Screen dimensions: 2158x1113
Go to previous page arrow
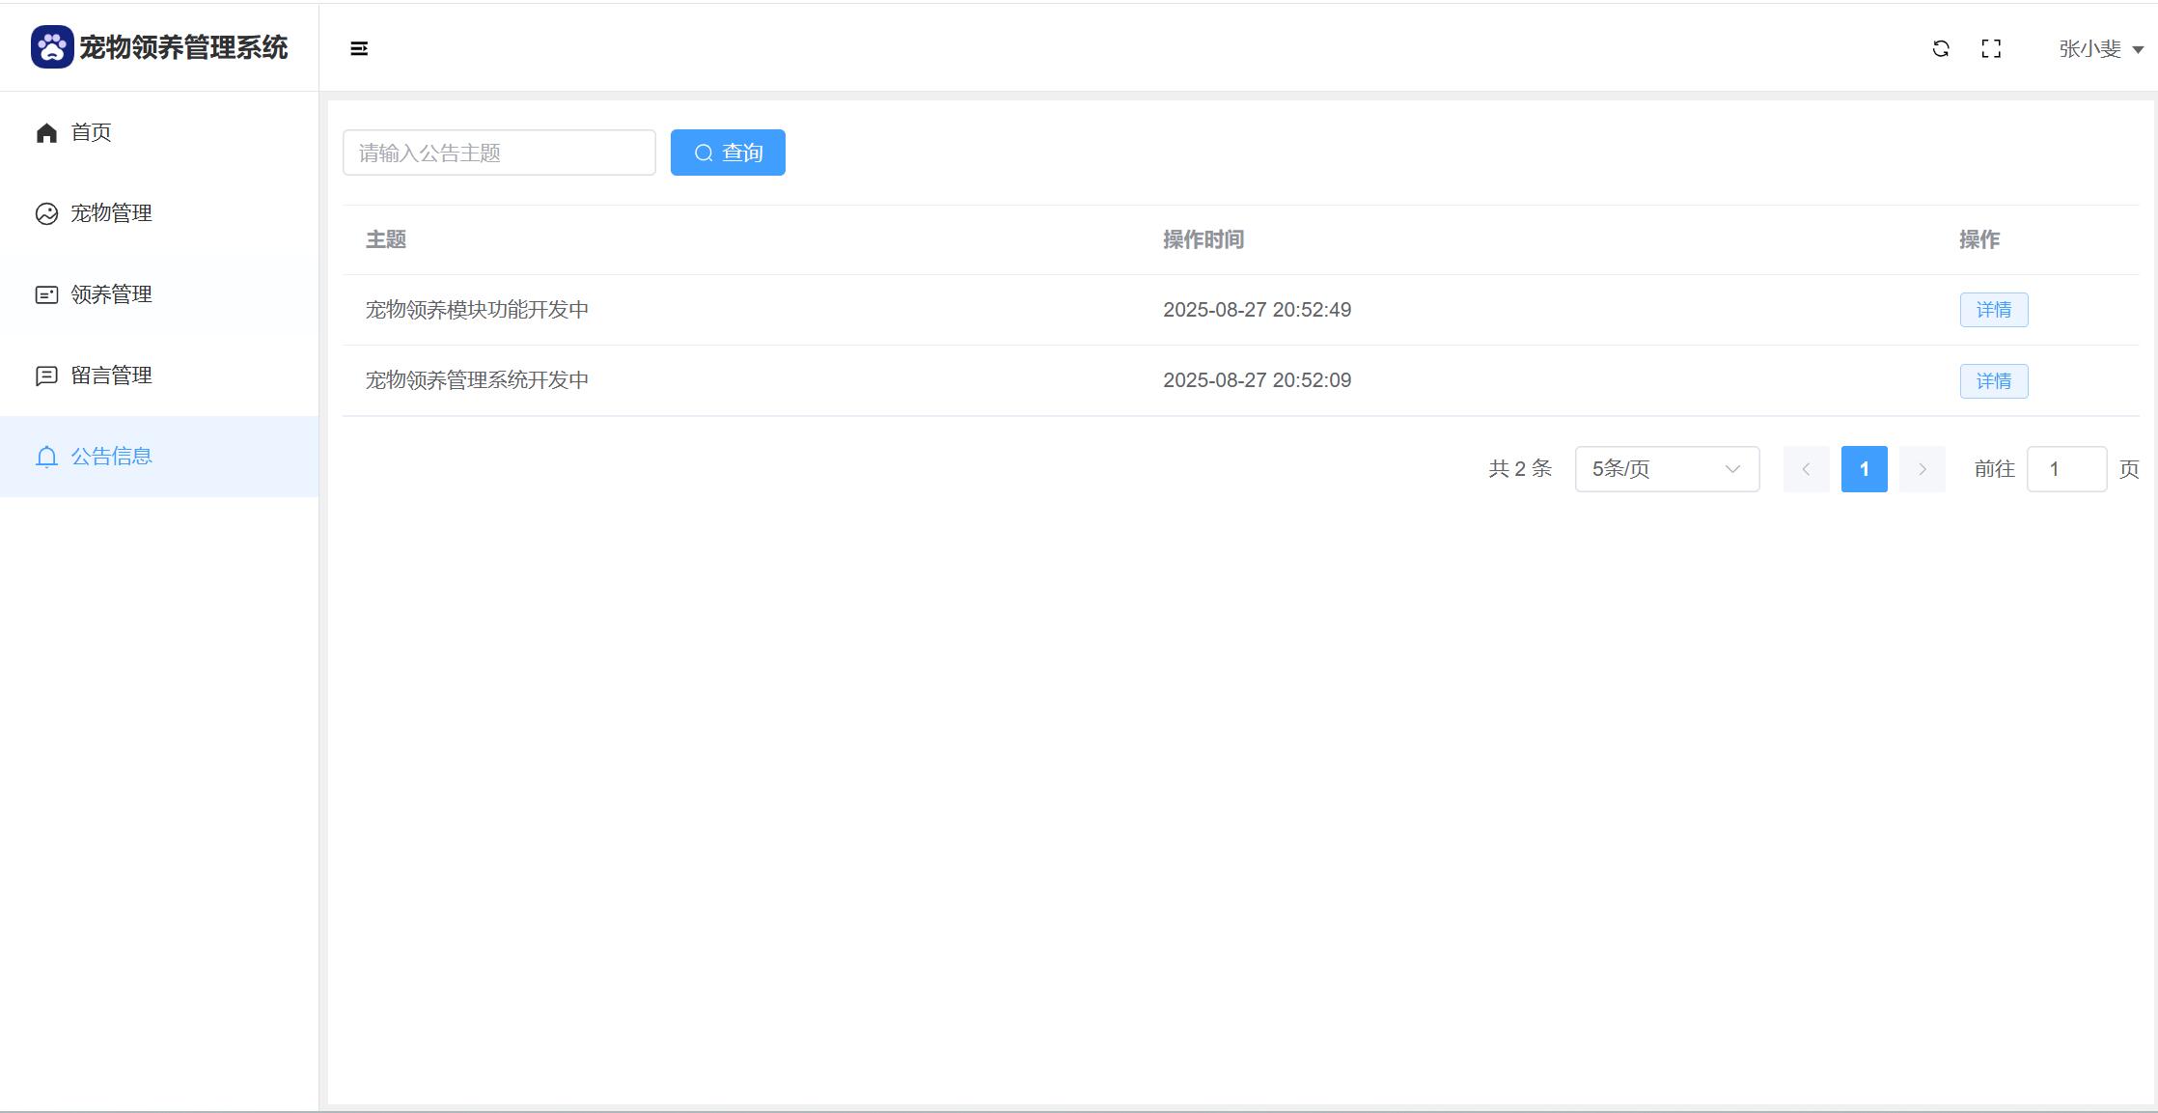pos(1806,469)
